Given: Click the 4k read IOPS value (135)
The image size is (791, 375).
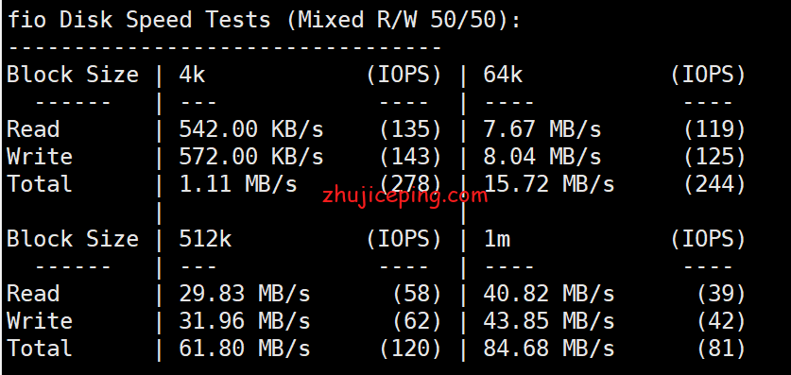Looking at the screenshot, I should (410, 129).
